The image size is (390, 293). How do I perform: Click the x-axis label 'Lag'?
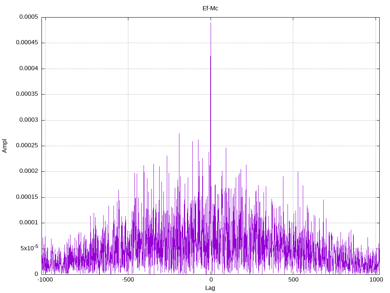[x=210, y=288]
